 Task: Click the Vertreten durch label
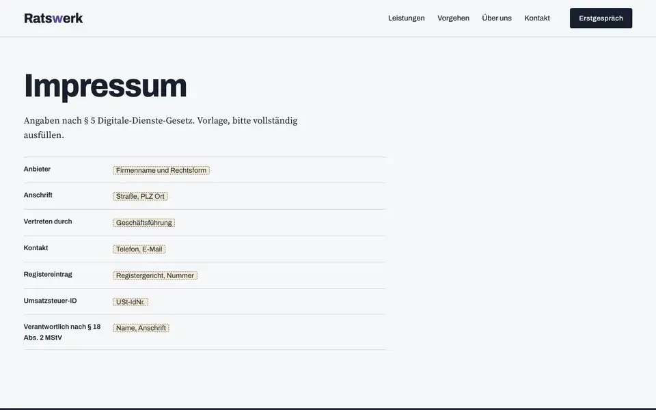pyautogui.click(x=48, y=221)
